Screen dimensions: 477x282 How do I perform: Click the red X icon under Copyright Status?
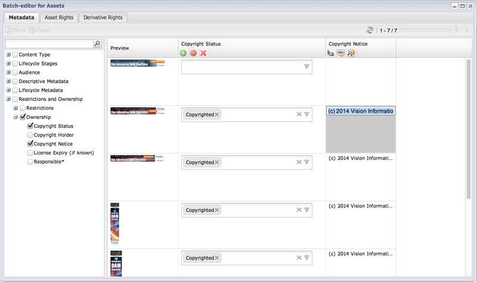pyautogui.click(x=203, y=53)
